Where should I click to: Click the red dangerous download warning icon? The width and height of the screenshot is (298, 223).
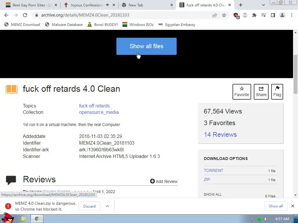[x=8, y=206]
